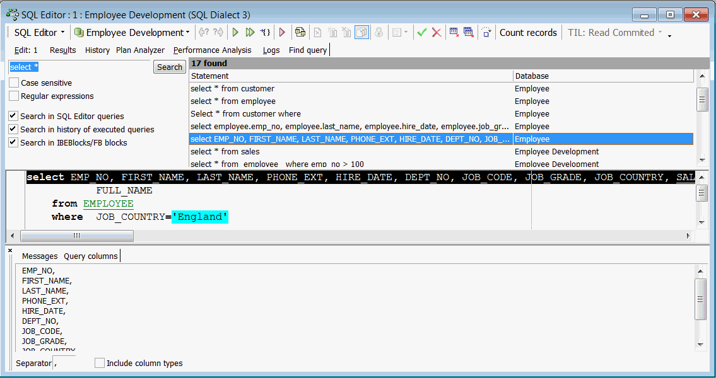Image resolution: width=716 pixels, height=378 pixels.
Task: Click the Query Builder windows icon
Action: click(x=300, y=33)
